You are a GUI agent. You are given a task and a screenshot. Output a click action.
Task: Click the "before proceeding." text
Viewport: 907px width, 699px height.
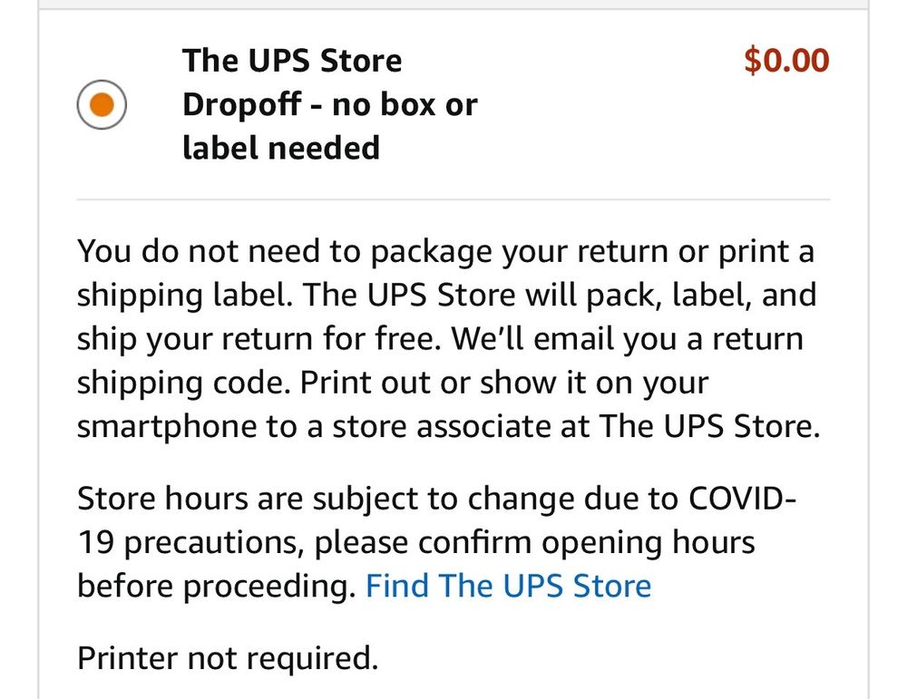(216, 586)
